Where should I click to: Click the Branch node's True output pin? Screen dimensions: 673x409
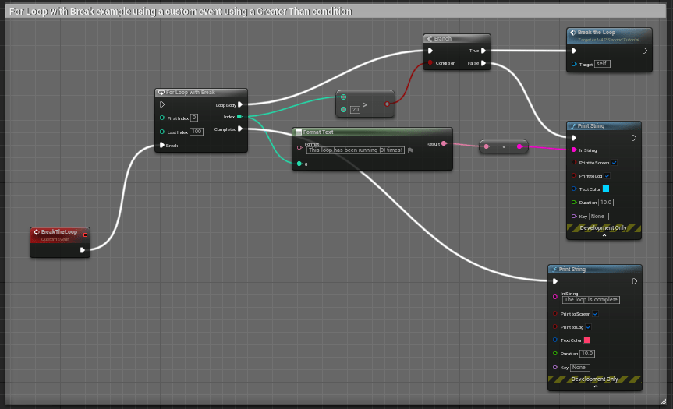pos(483,51)
